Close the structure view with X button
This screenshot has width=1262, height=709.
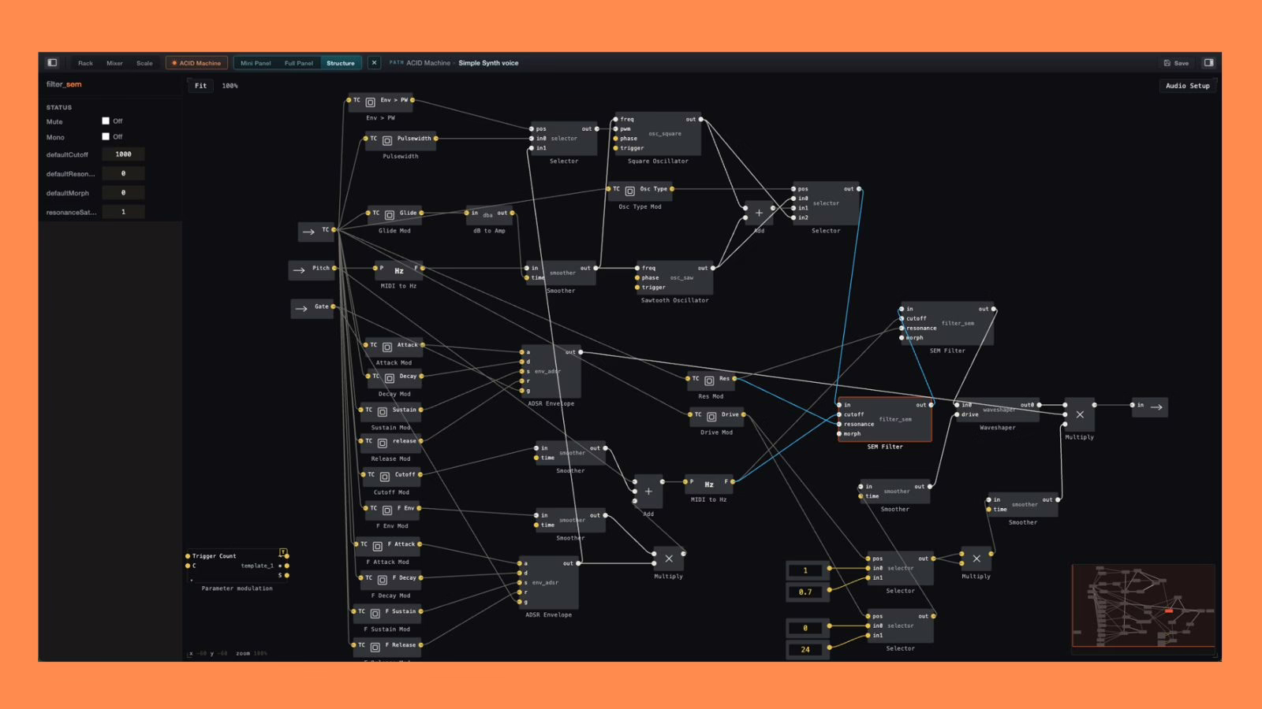click(x=375, y=63)
